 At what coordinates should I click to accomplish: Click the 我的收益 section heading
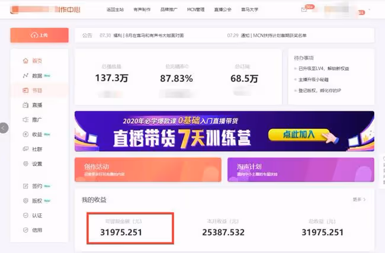(94, 200)
